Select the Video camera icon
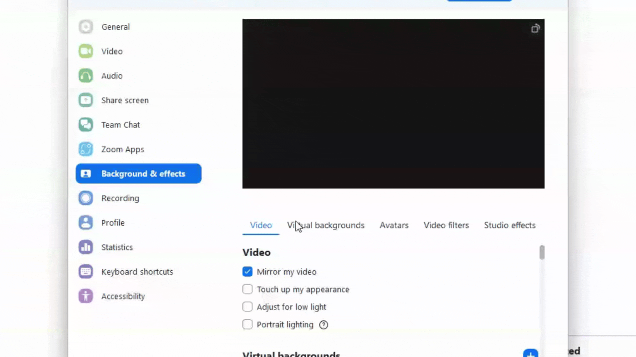Viewport: 636px width, 357px height. pyautogui.click(x=85, y=51)
